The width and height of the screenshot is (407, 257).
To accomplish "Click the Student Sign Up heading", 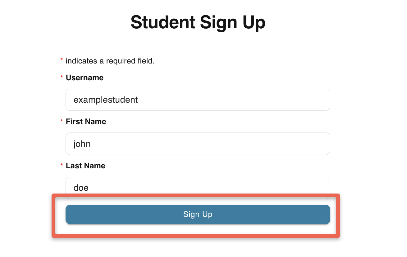I will pyautogui.click(x=198, y=22).
